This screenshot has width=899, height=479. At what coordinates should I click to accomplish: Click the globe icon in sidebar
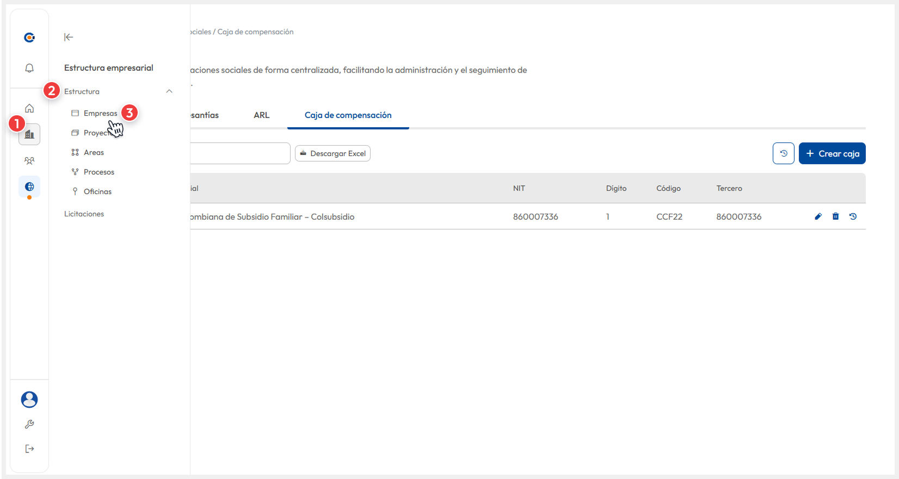coord(29,186)
